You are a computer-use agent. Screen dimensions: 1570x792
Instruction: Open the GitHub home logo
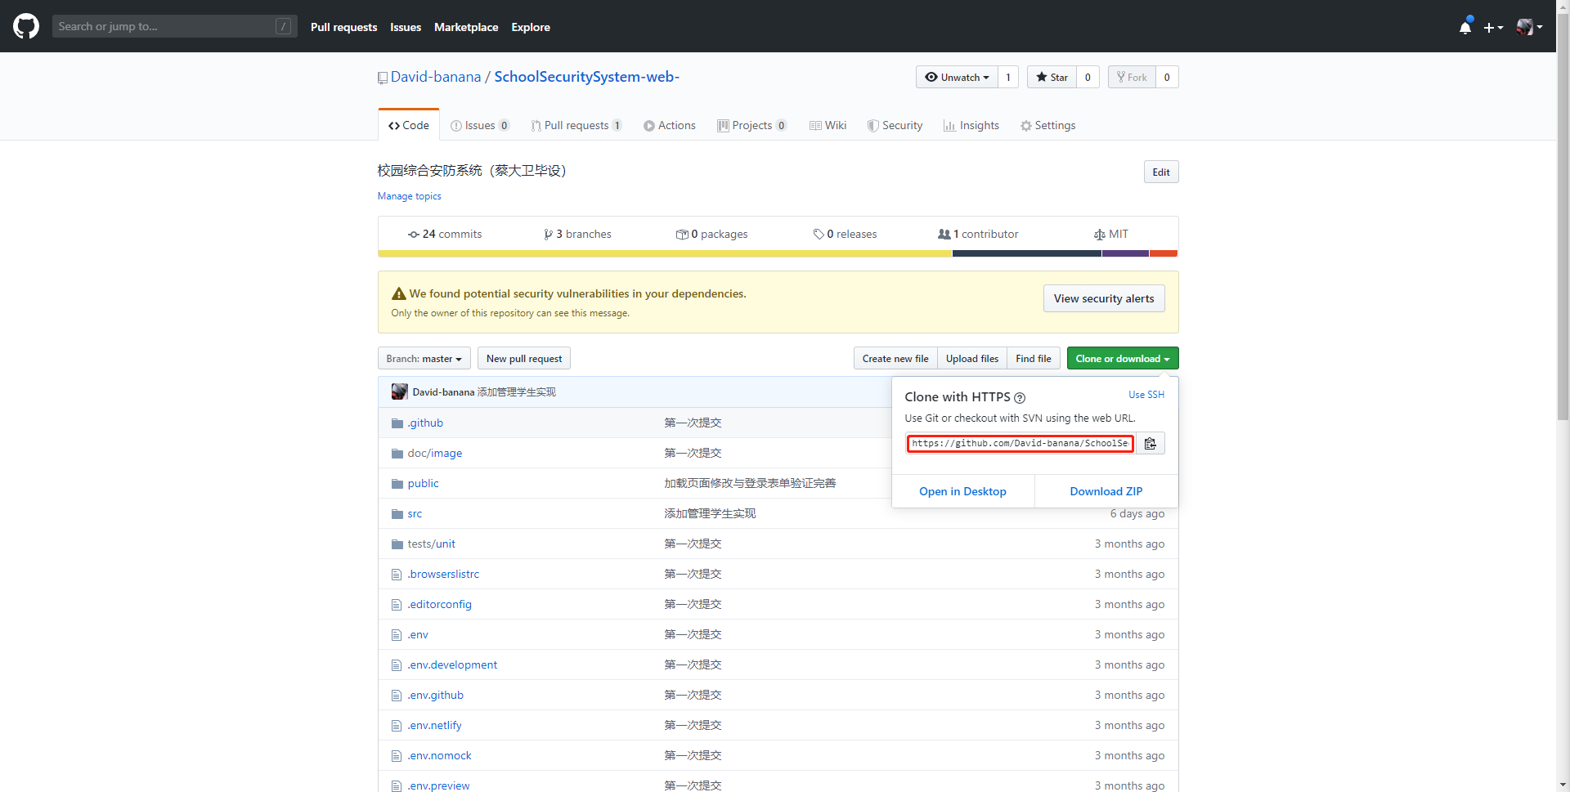[26, 26]
